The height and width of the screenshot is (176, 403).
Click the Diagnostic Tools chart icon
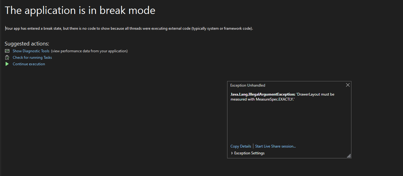[x=7, y=51]
